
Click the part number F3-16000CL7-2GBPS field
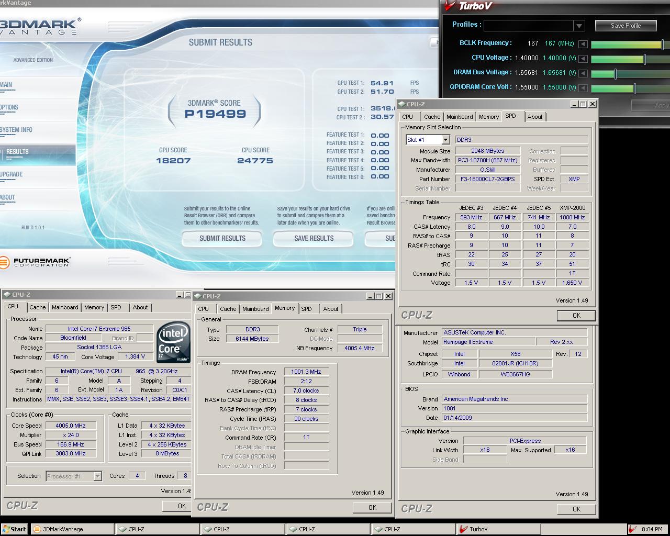click(x=488, y=179)
